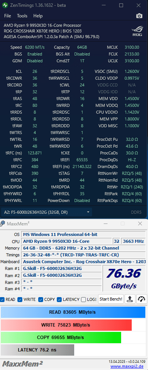148x370 pixels.
Task: Click the FCLK value 2133.00
Action: click(132, 54)
